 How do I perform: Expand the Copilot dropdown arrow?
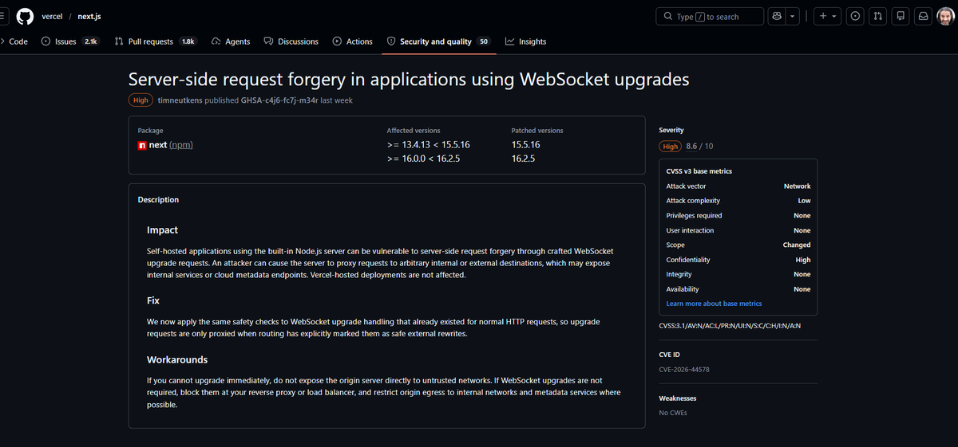click(792, 16)
